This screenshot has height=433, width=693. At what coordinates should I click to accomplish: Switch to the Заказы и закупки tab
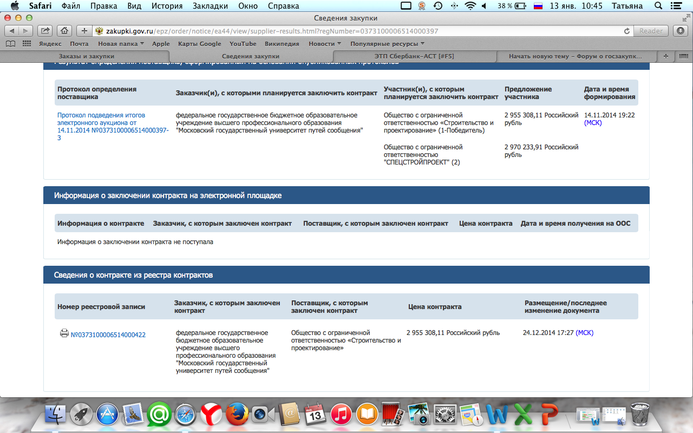[87, 56]
